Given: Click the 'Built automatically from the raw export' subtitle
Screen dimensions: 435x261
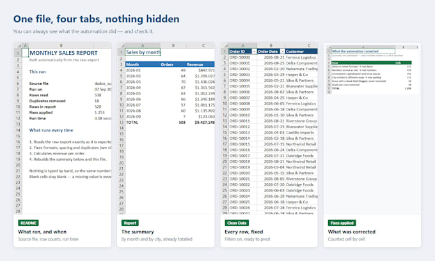Looking at the screenshot, I should 64,60.
